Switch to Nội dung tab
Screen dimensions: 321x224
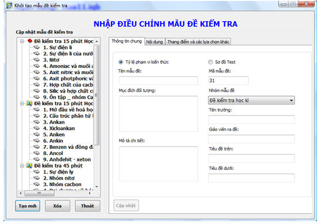tap(155, 42)
